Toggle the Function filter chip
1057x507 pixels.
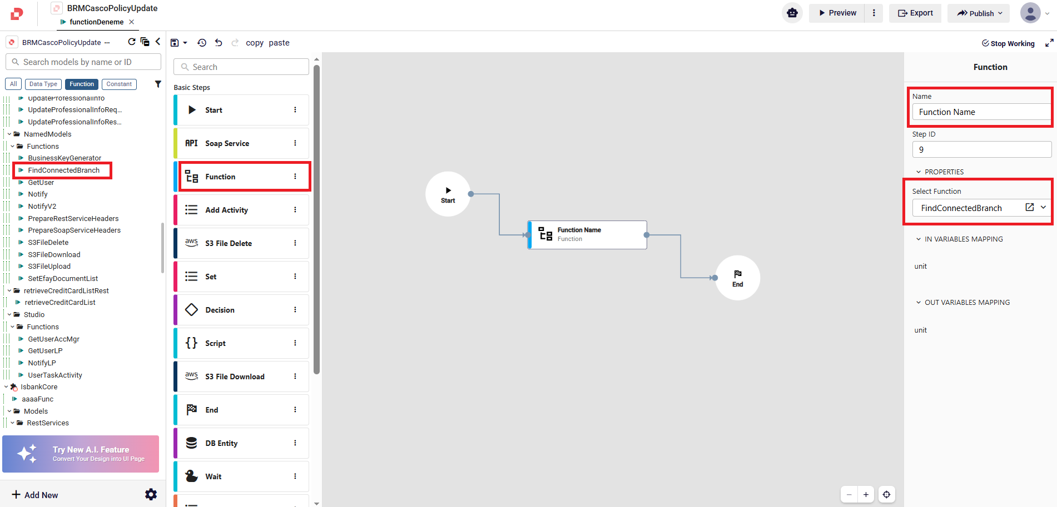click(82, 84)
